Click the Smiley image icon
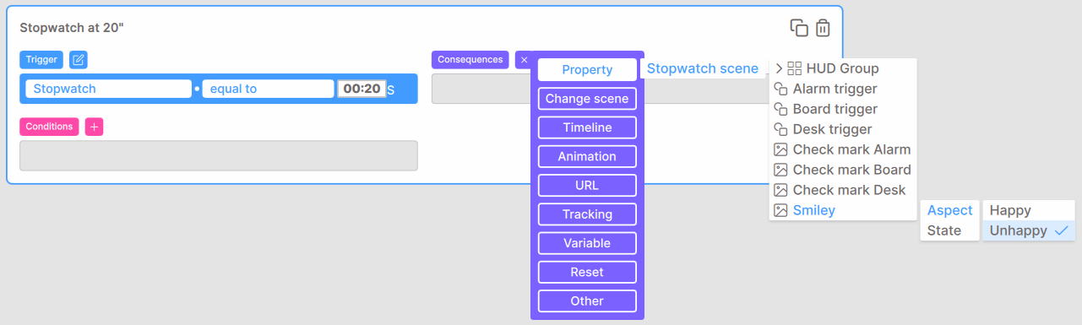 coord(781,210)
